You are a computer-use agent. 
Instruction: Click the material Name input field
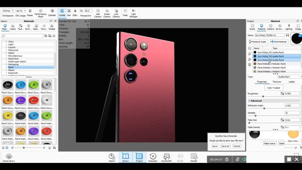coord(269,35)
